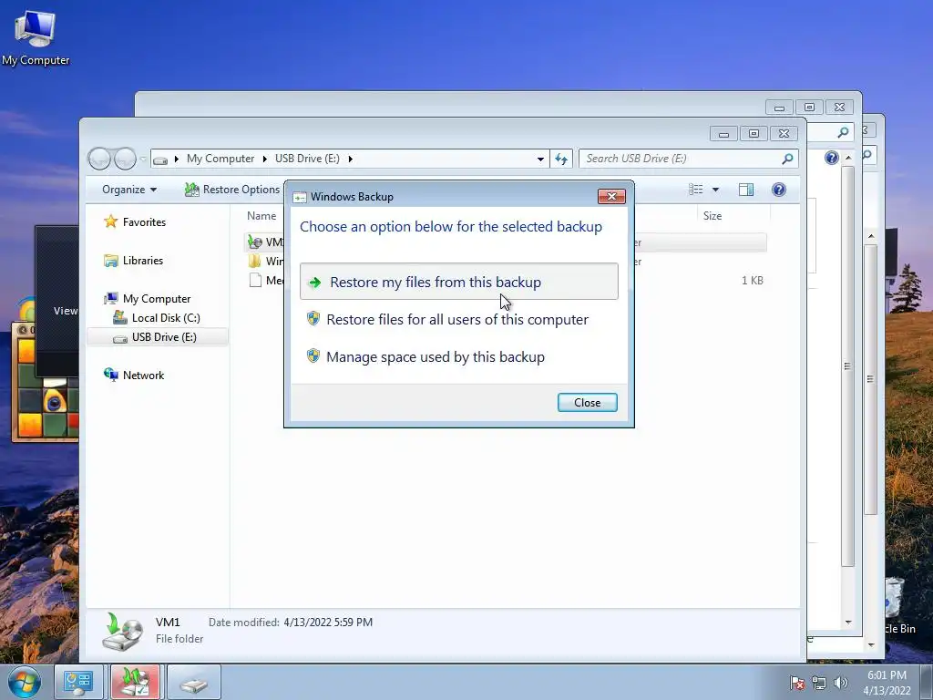Click the refresh icon beside address bar
This screenshot has width=933, height=700.
coord(561,159)
